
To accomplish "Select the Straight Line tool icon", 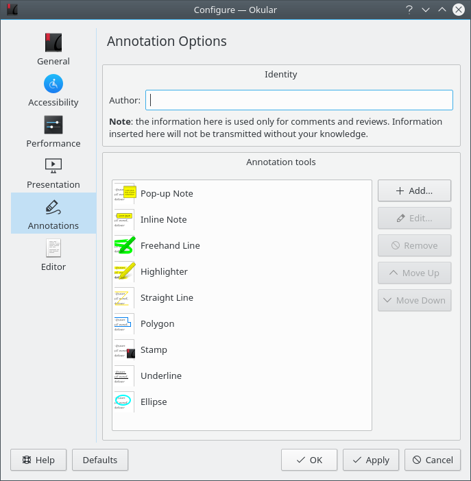I will (124, 298).
